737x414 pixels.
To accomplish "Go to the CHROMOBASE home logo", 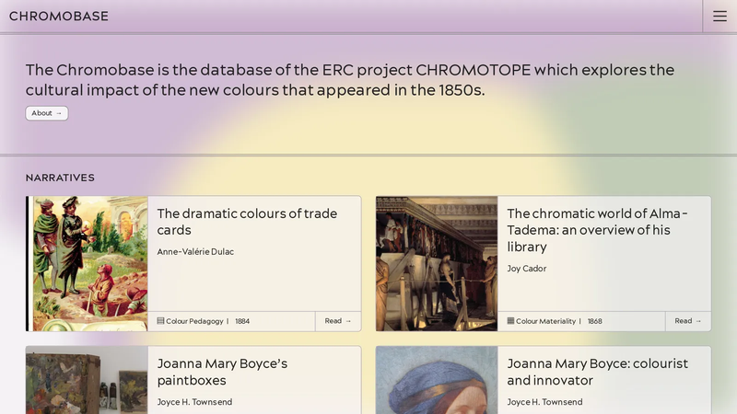I will click(x=59, y=16).
